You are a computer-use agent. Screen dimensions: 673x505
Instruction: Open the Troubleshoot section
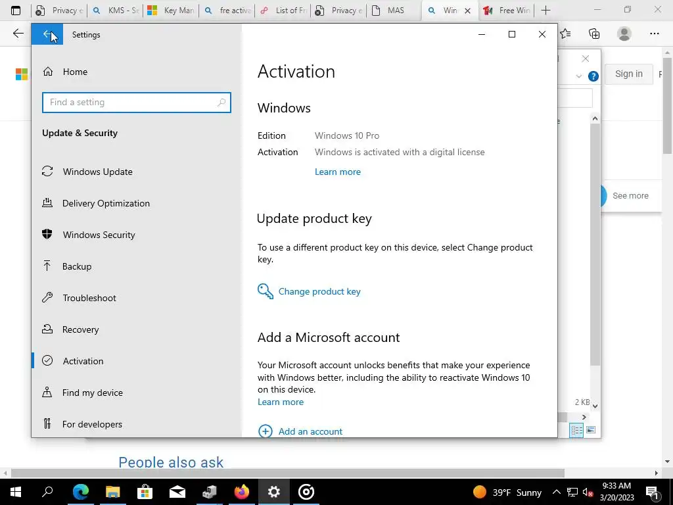pyautogui.click(x=89, y=298)
